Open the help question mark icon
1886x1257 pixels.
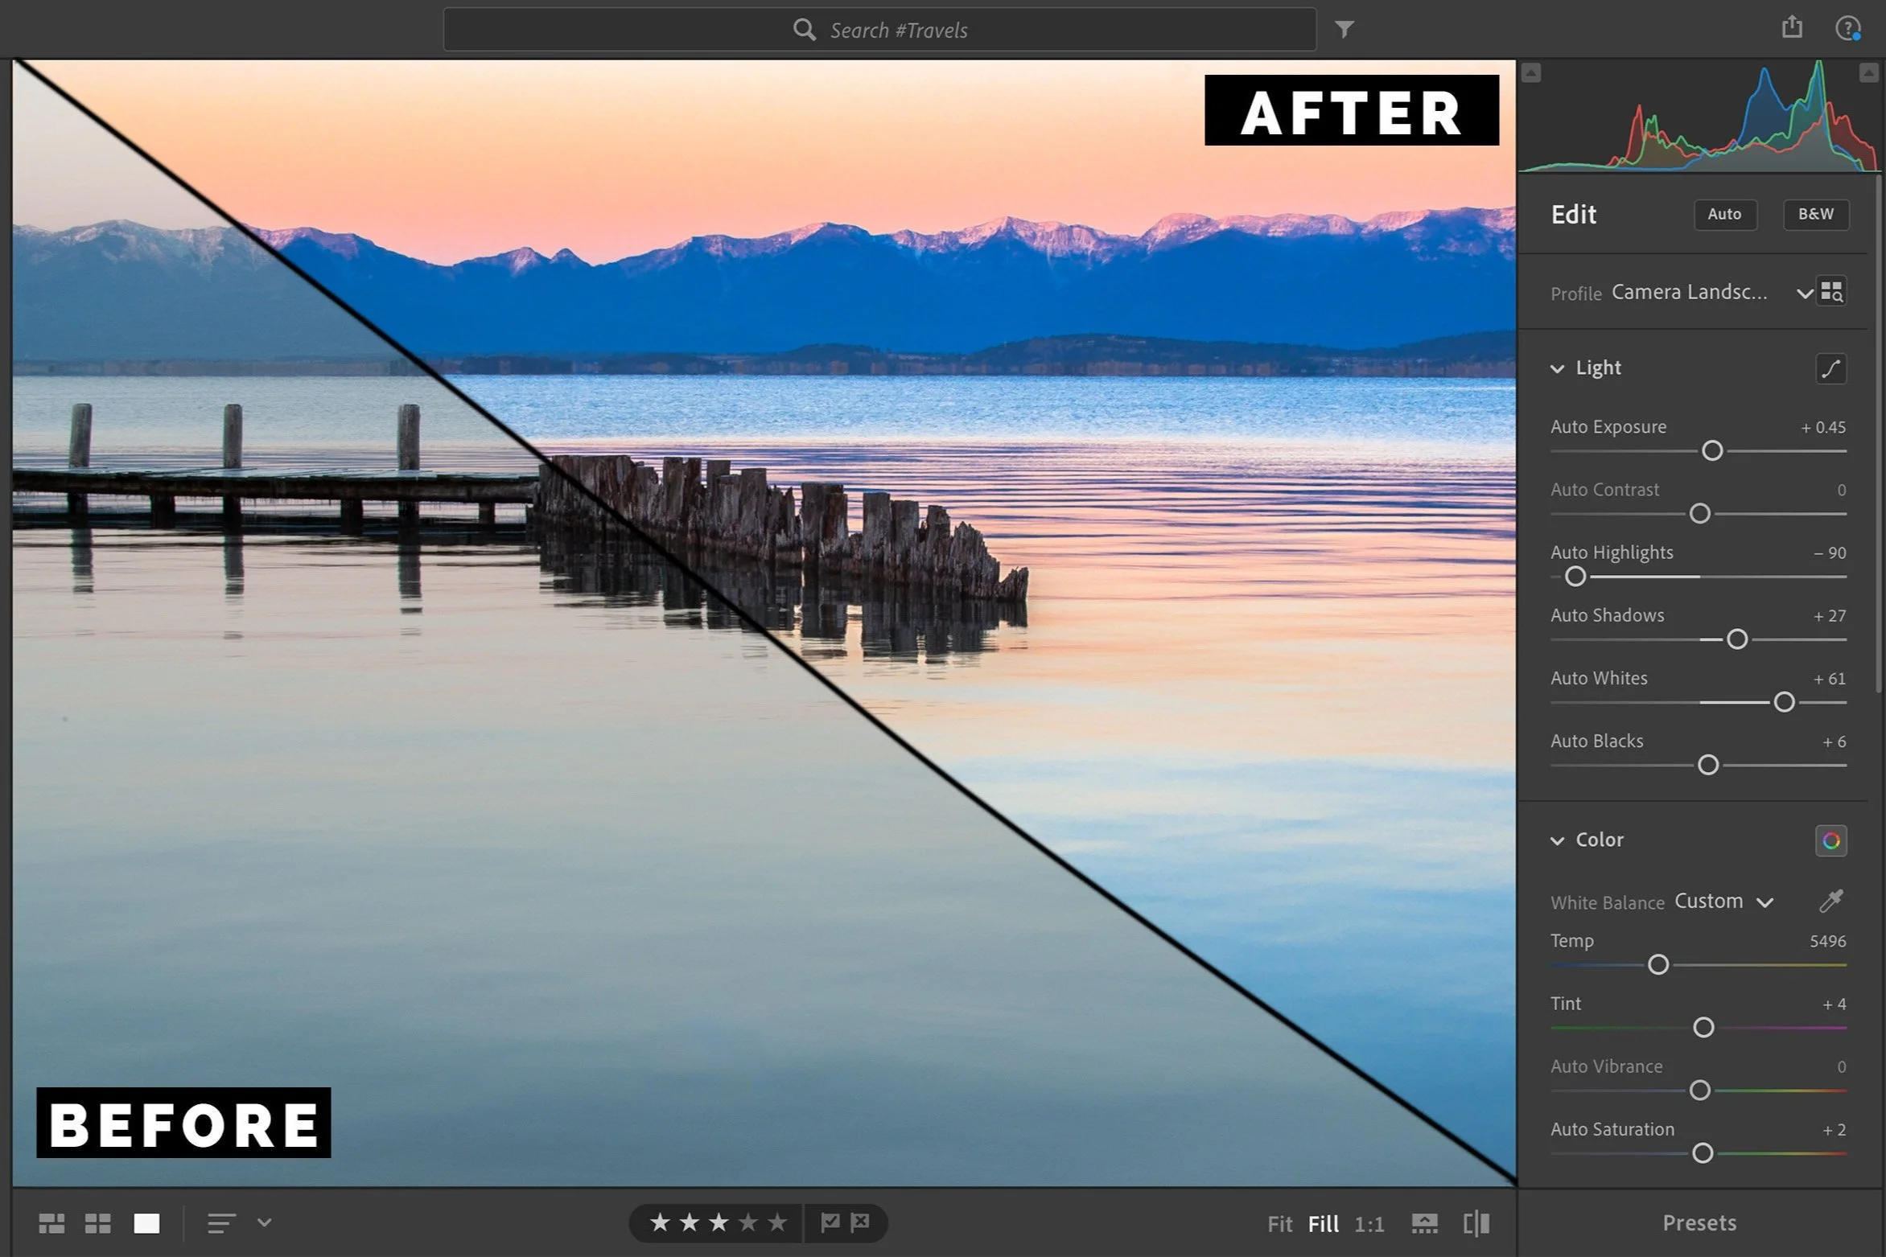[x=1847, y=29]
